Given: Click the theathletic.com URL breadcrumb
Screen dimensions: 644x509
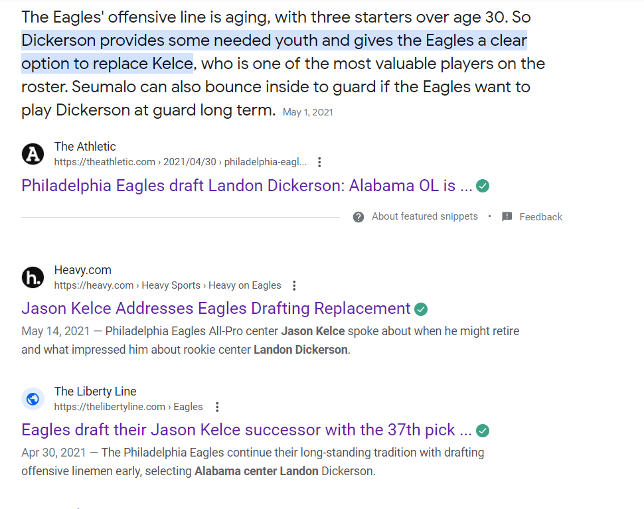Looking at the screenshot, I should (181, 162).
